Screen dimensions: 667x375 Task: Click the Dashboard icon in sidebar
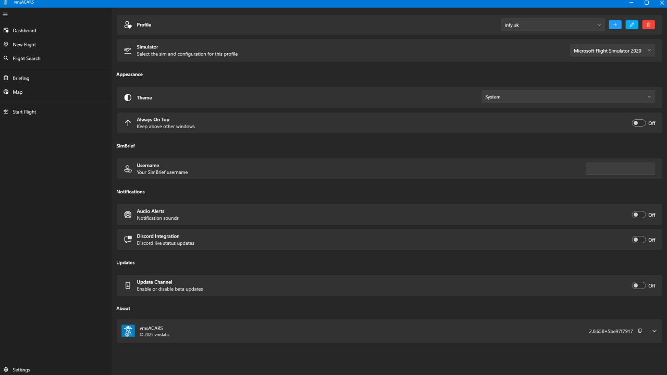(6, 30)
